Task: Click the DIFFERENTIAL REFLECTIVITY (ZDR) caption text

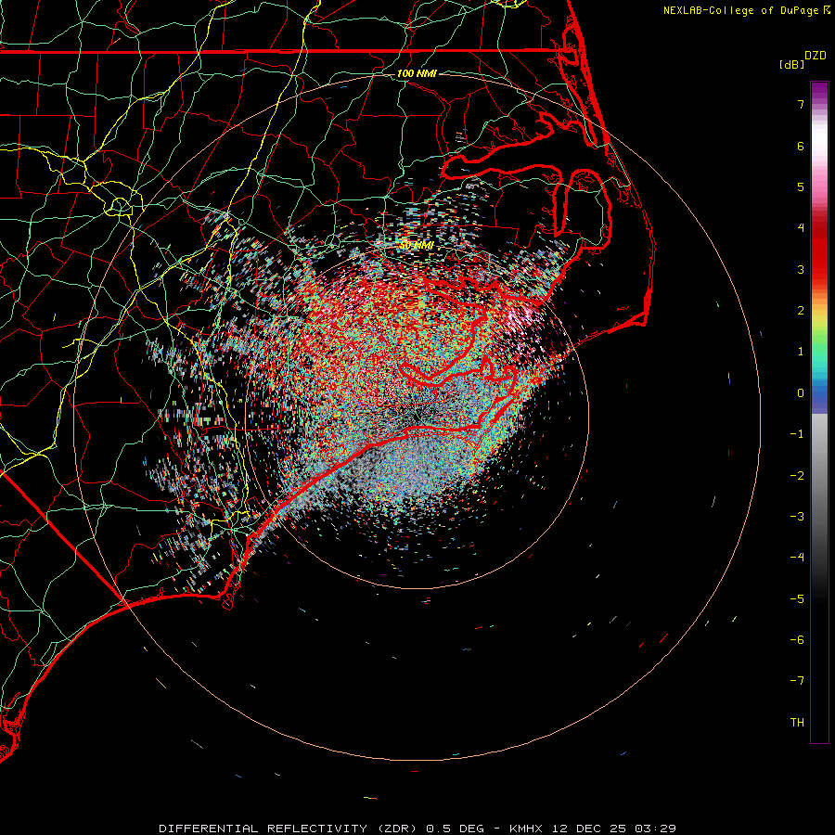Action: [289, 829]
